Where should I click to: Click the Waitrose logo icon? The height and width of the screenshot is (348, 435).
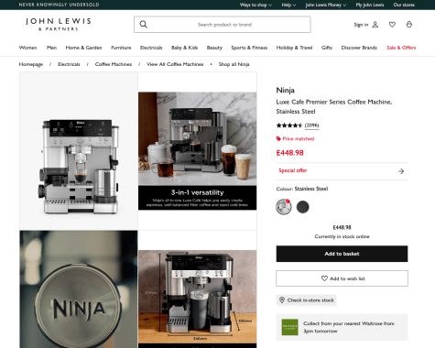[289, 327]
